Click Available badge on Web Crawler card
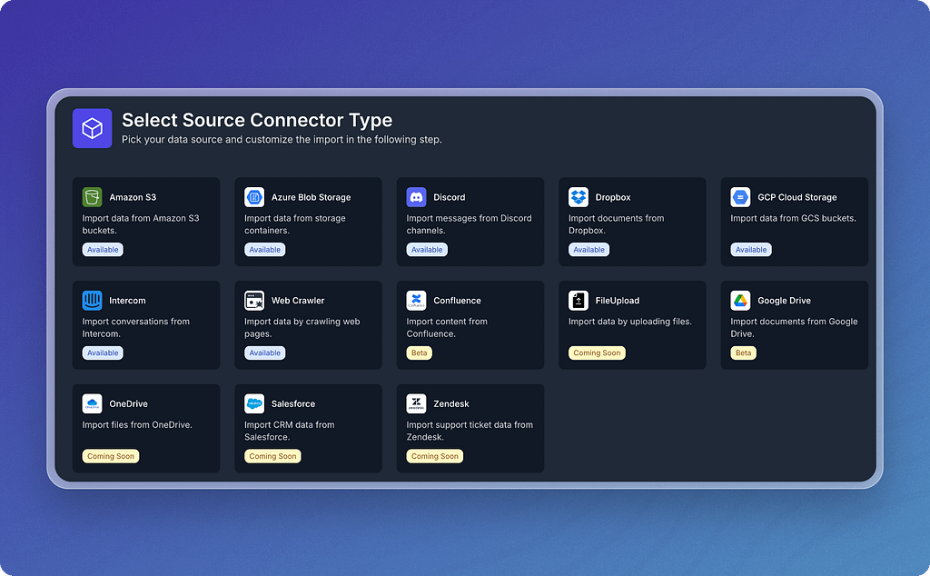The width and height of the screenshot is (930, 576). (264, 353)
